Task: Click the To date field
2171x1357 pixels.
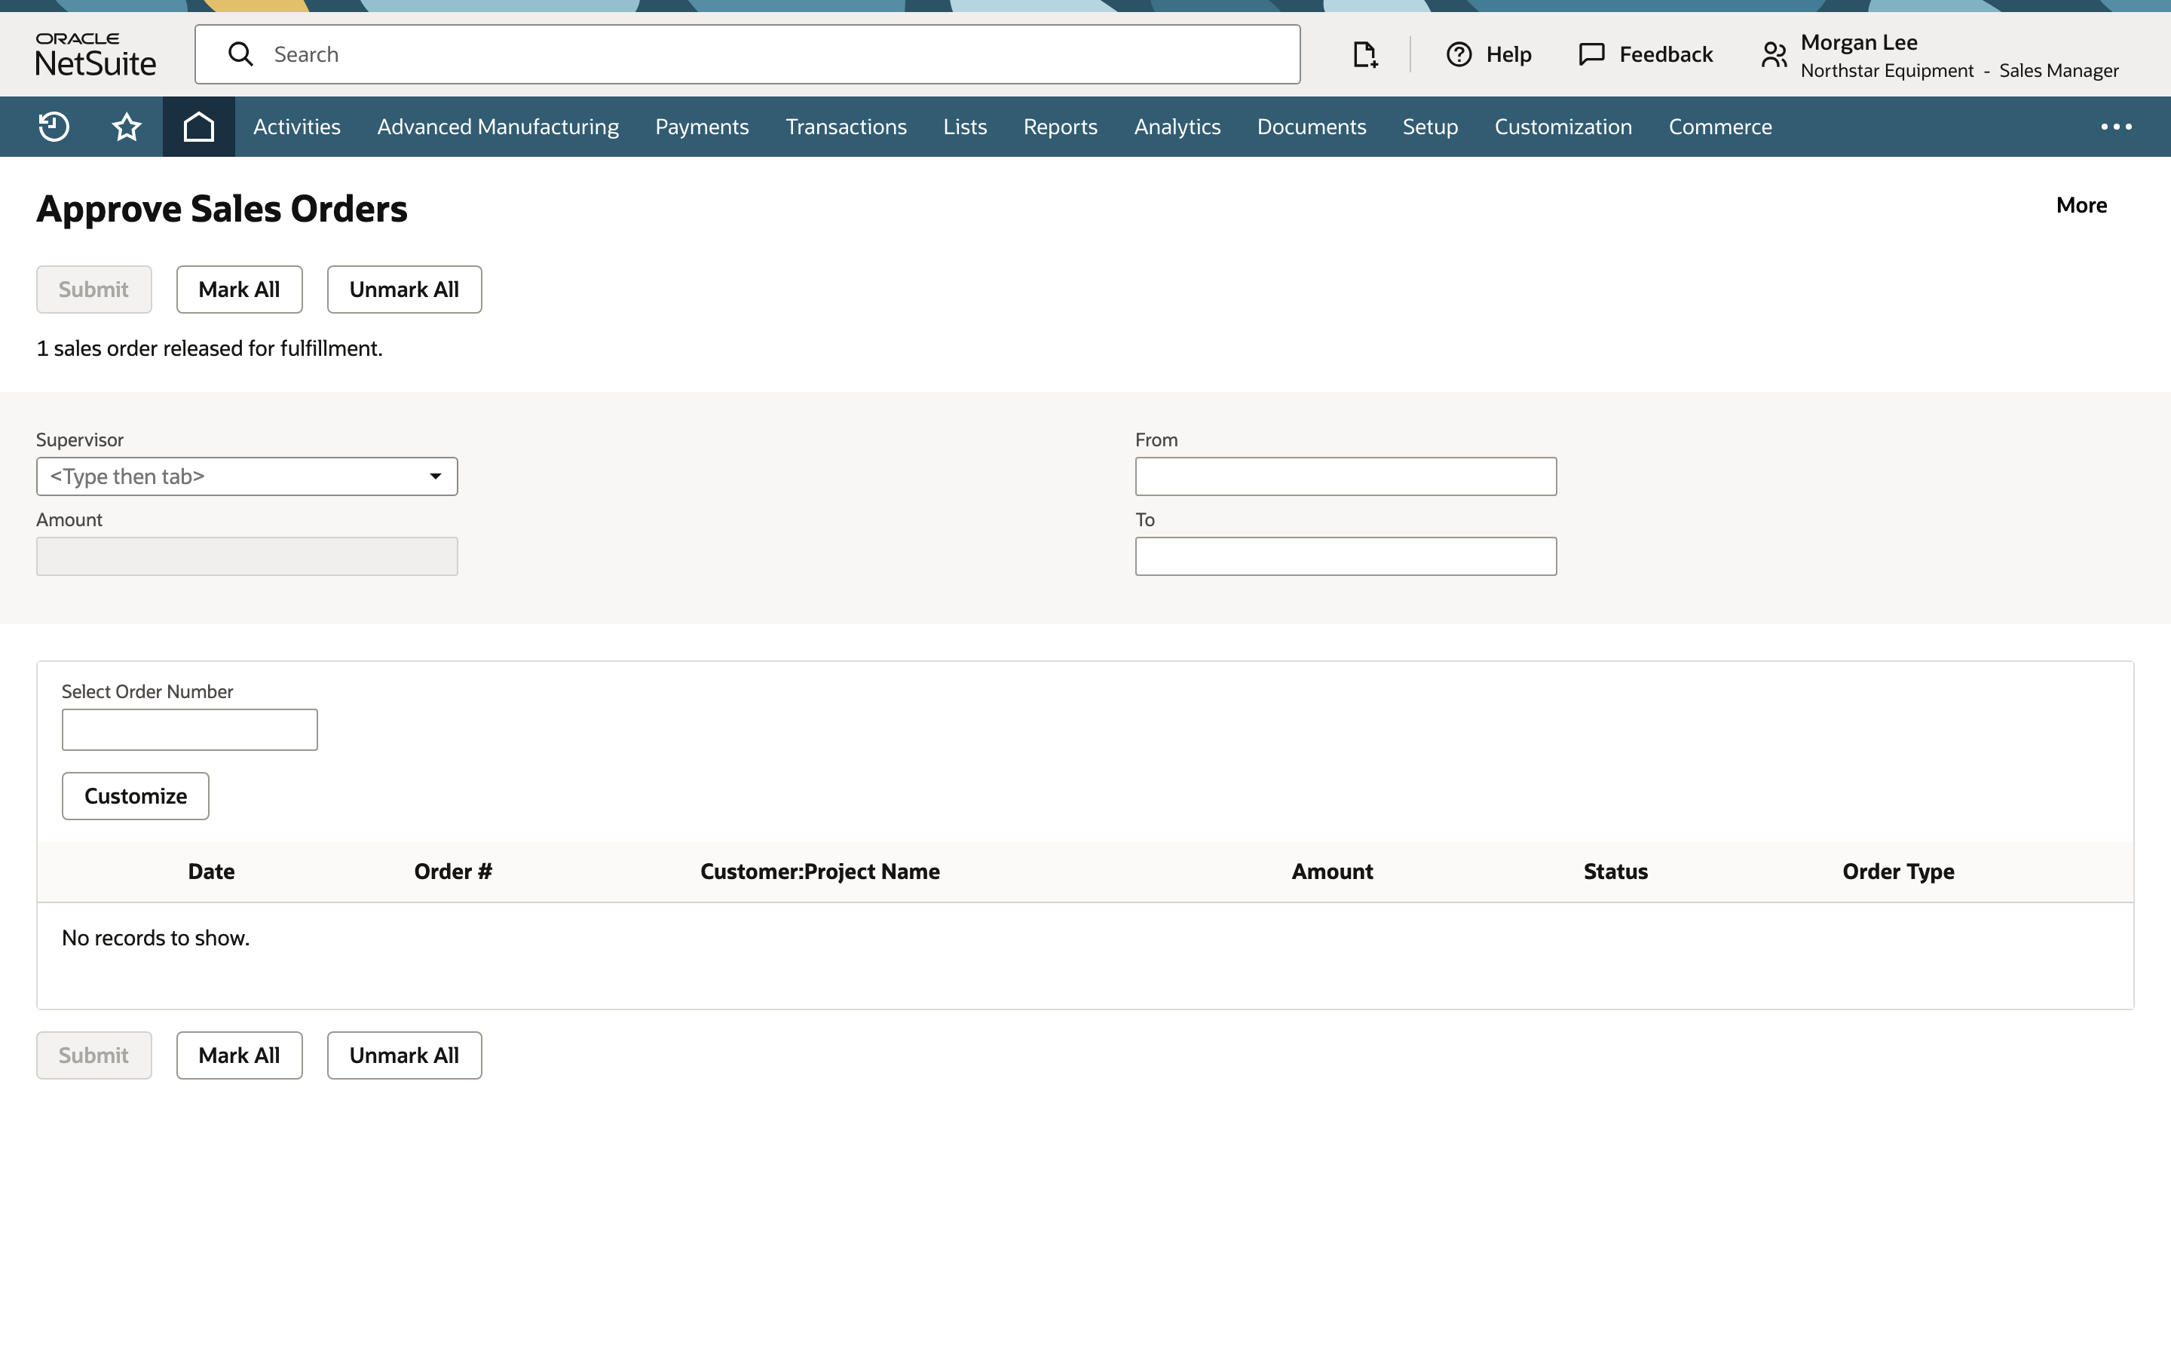Action: point(1346,556)
